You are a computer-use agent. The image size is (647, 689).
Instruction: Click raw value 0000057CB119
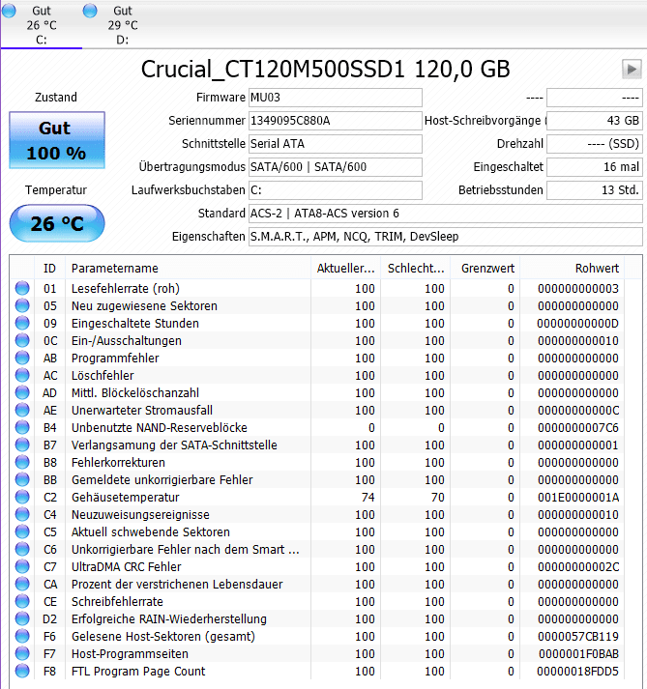[578, 636]
